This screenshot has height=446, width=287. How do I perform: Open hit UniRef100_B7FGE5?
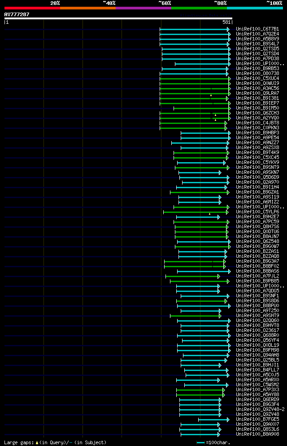tap(257, 420)
